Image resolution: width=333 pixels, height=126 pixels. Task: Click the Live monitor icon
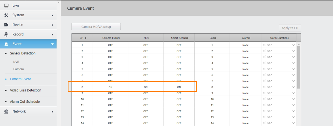tap(6, 6)
